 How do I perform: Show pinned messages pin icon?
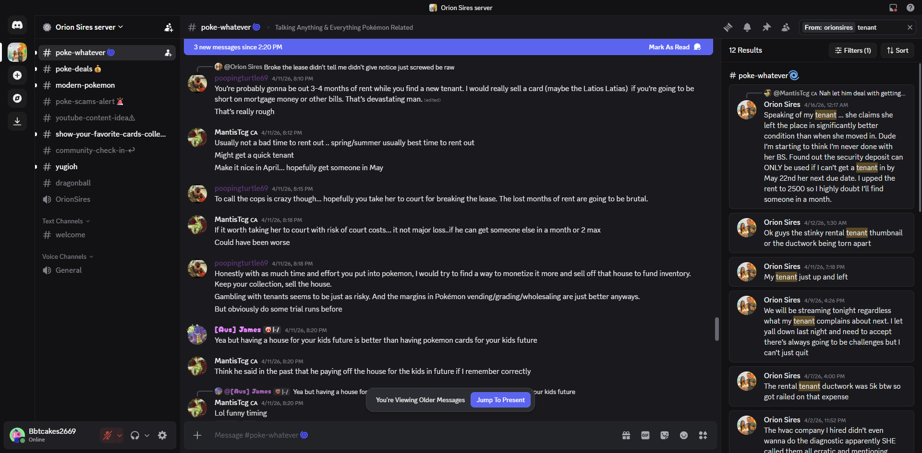click(x=766, y=27)
